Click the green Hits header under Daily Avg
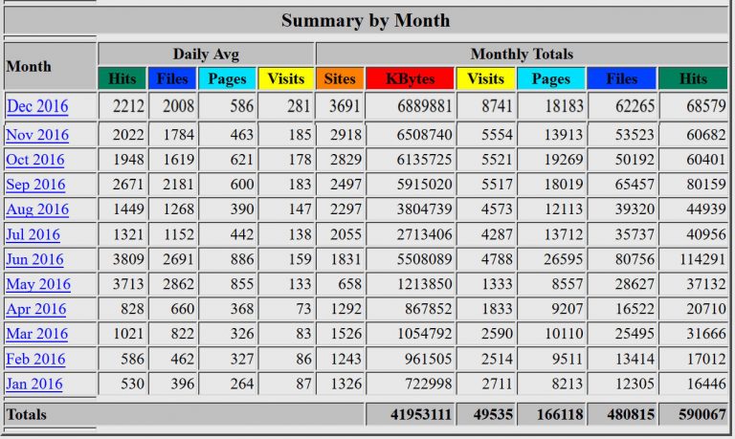The image size is (735, 439). [x=122, y=79]
